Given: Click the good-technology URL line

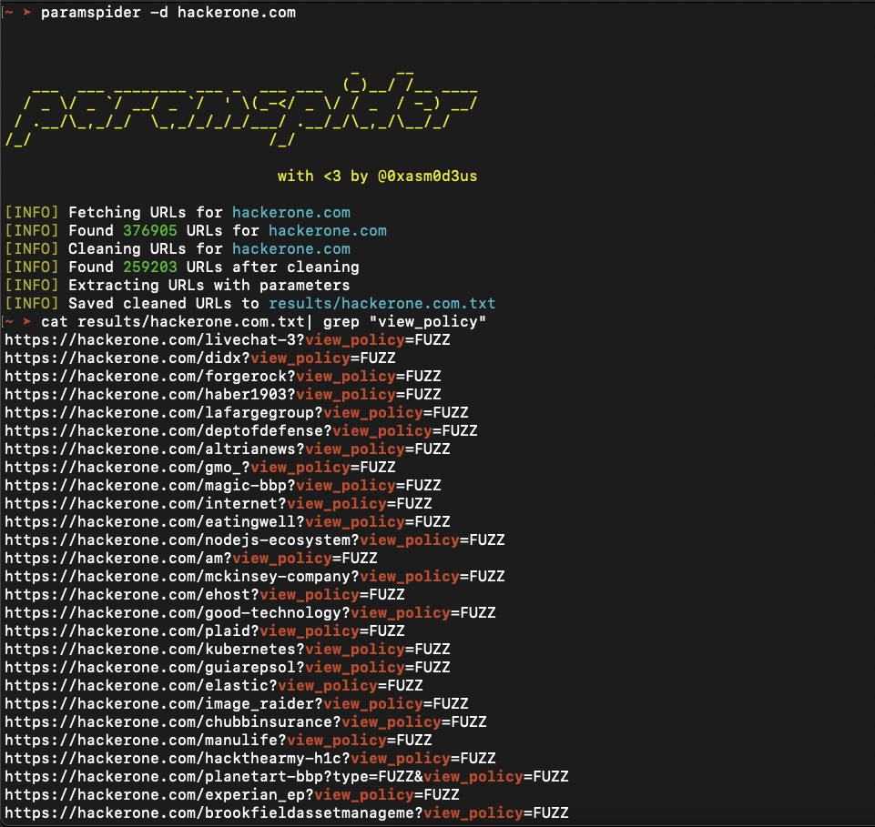Looking at the screenshot, I should [250, 613].
